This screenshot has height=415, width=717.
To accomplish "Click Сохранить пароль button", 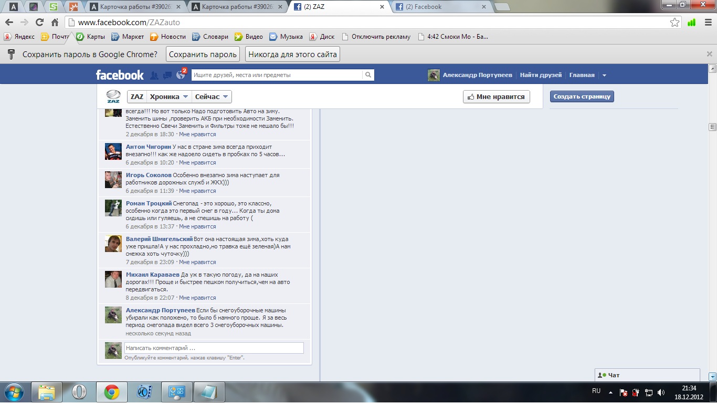I will click(203, 54).
